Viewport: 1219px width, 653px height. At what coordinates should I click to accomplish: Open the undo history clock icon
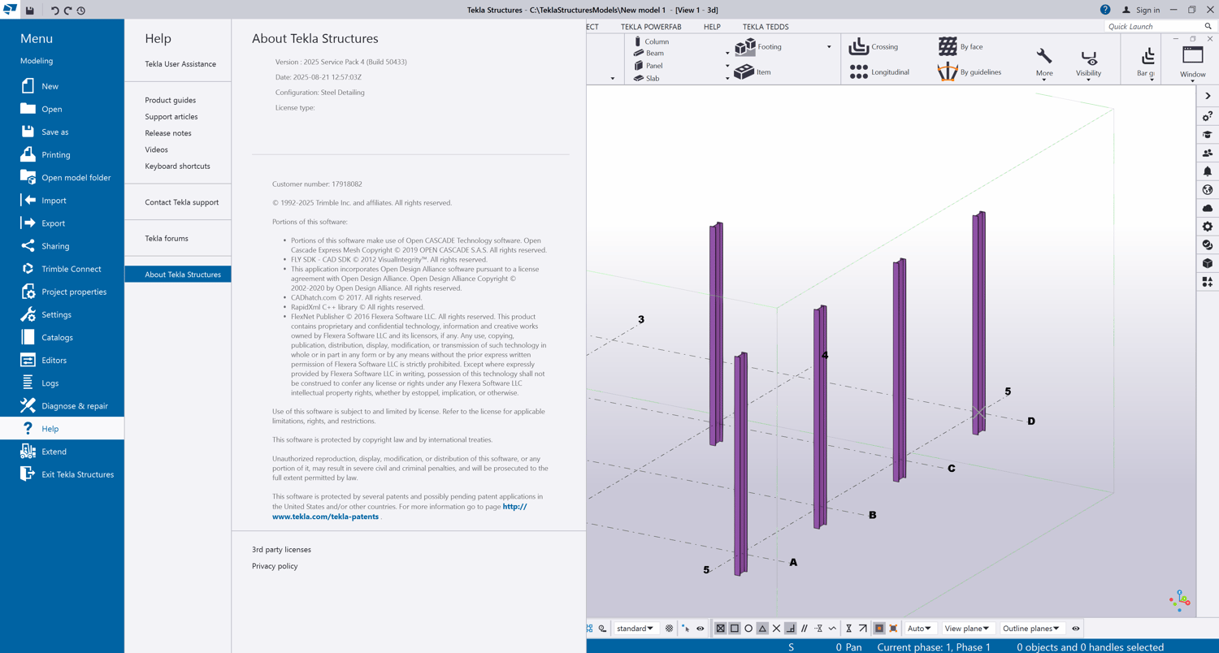[81, 10]
